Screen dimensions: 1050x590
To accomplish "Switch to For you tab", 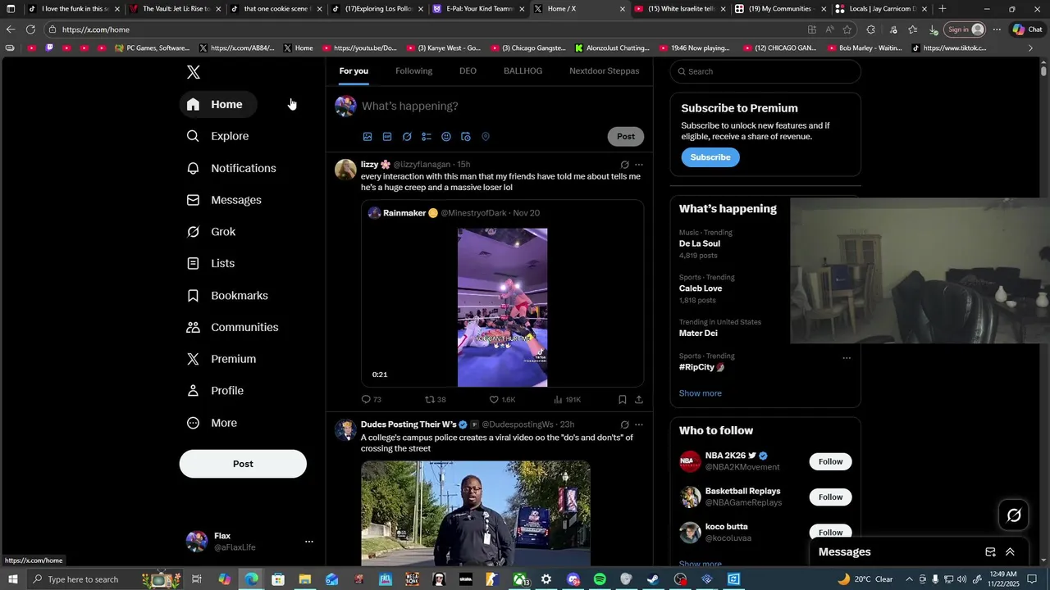I will (x=354, y=71).
